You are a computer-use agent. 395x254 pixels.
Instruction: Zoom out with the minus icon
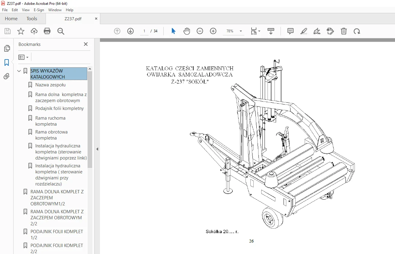tap(200, 31)
